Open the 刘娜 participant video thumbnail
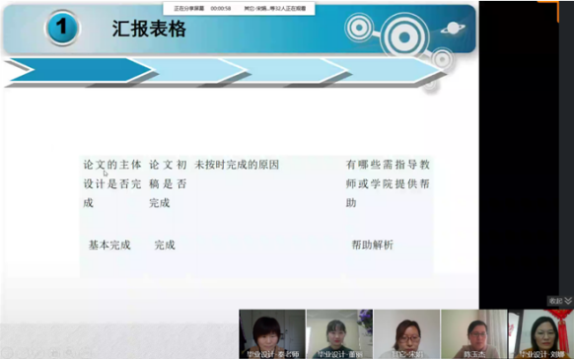Viewport: 574px width, 359px height. [x=541, y=333]
